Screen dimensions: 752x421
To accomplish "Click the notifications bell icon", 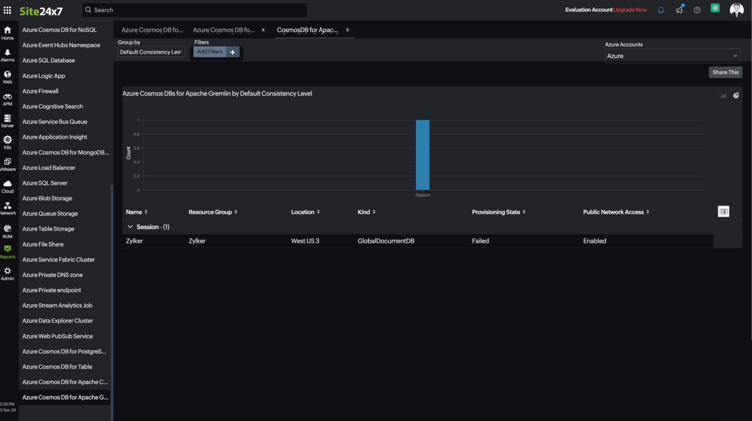I will (661, 10).
